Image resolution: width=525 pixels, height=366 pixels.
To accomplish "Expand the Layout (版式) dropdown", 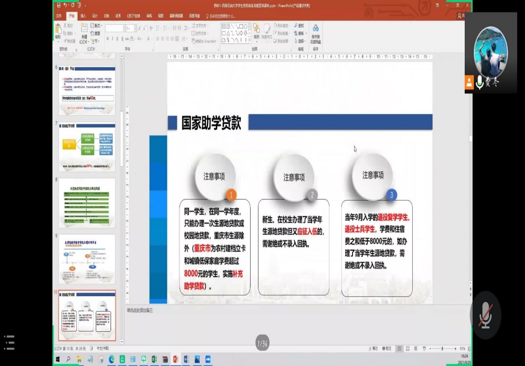I will [x=96, y=26].
